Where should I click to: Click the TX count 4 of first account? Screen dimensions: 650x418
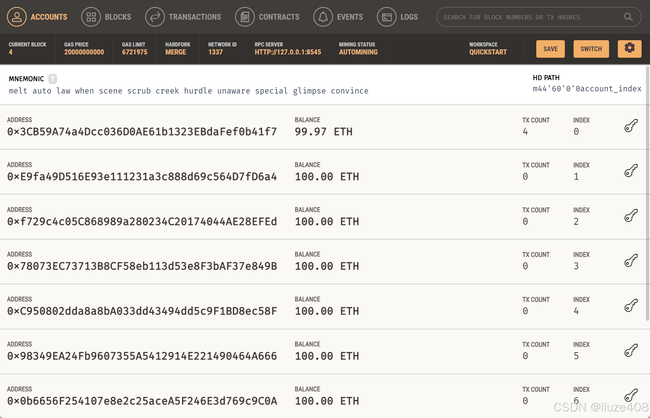click(525, 132)
